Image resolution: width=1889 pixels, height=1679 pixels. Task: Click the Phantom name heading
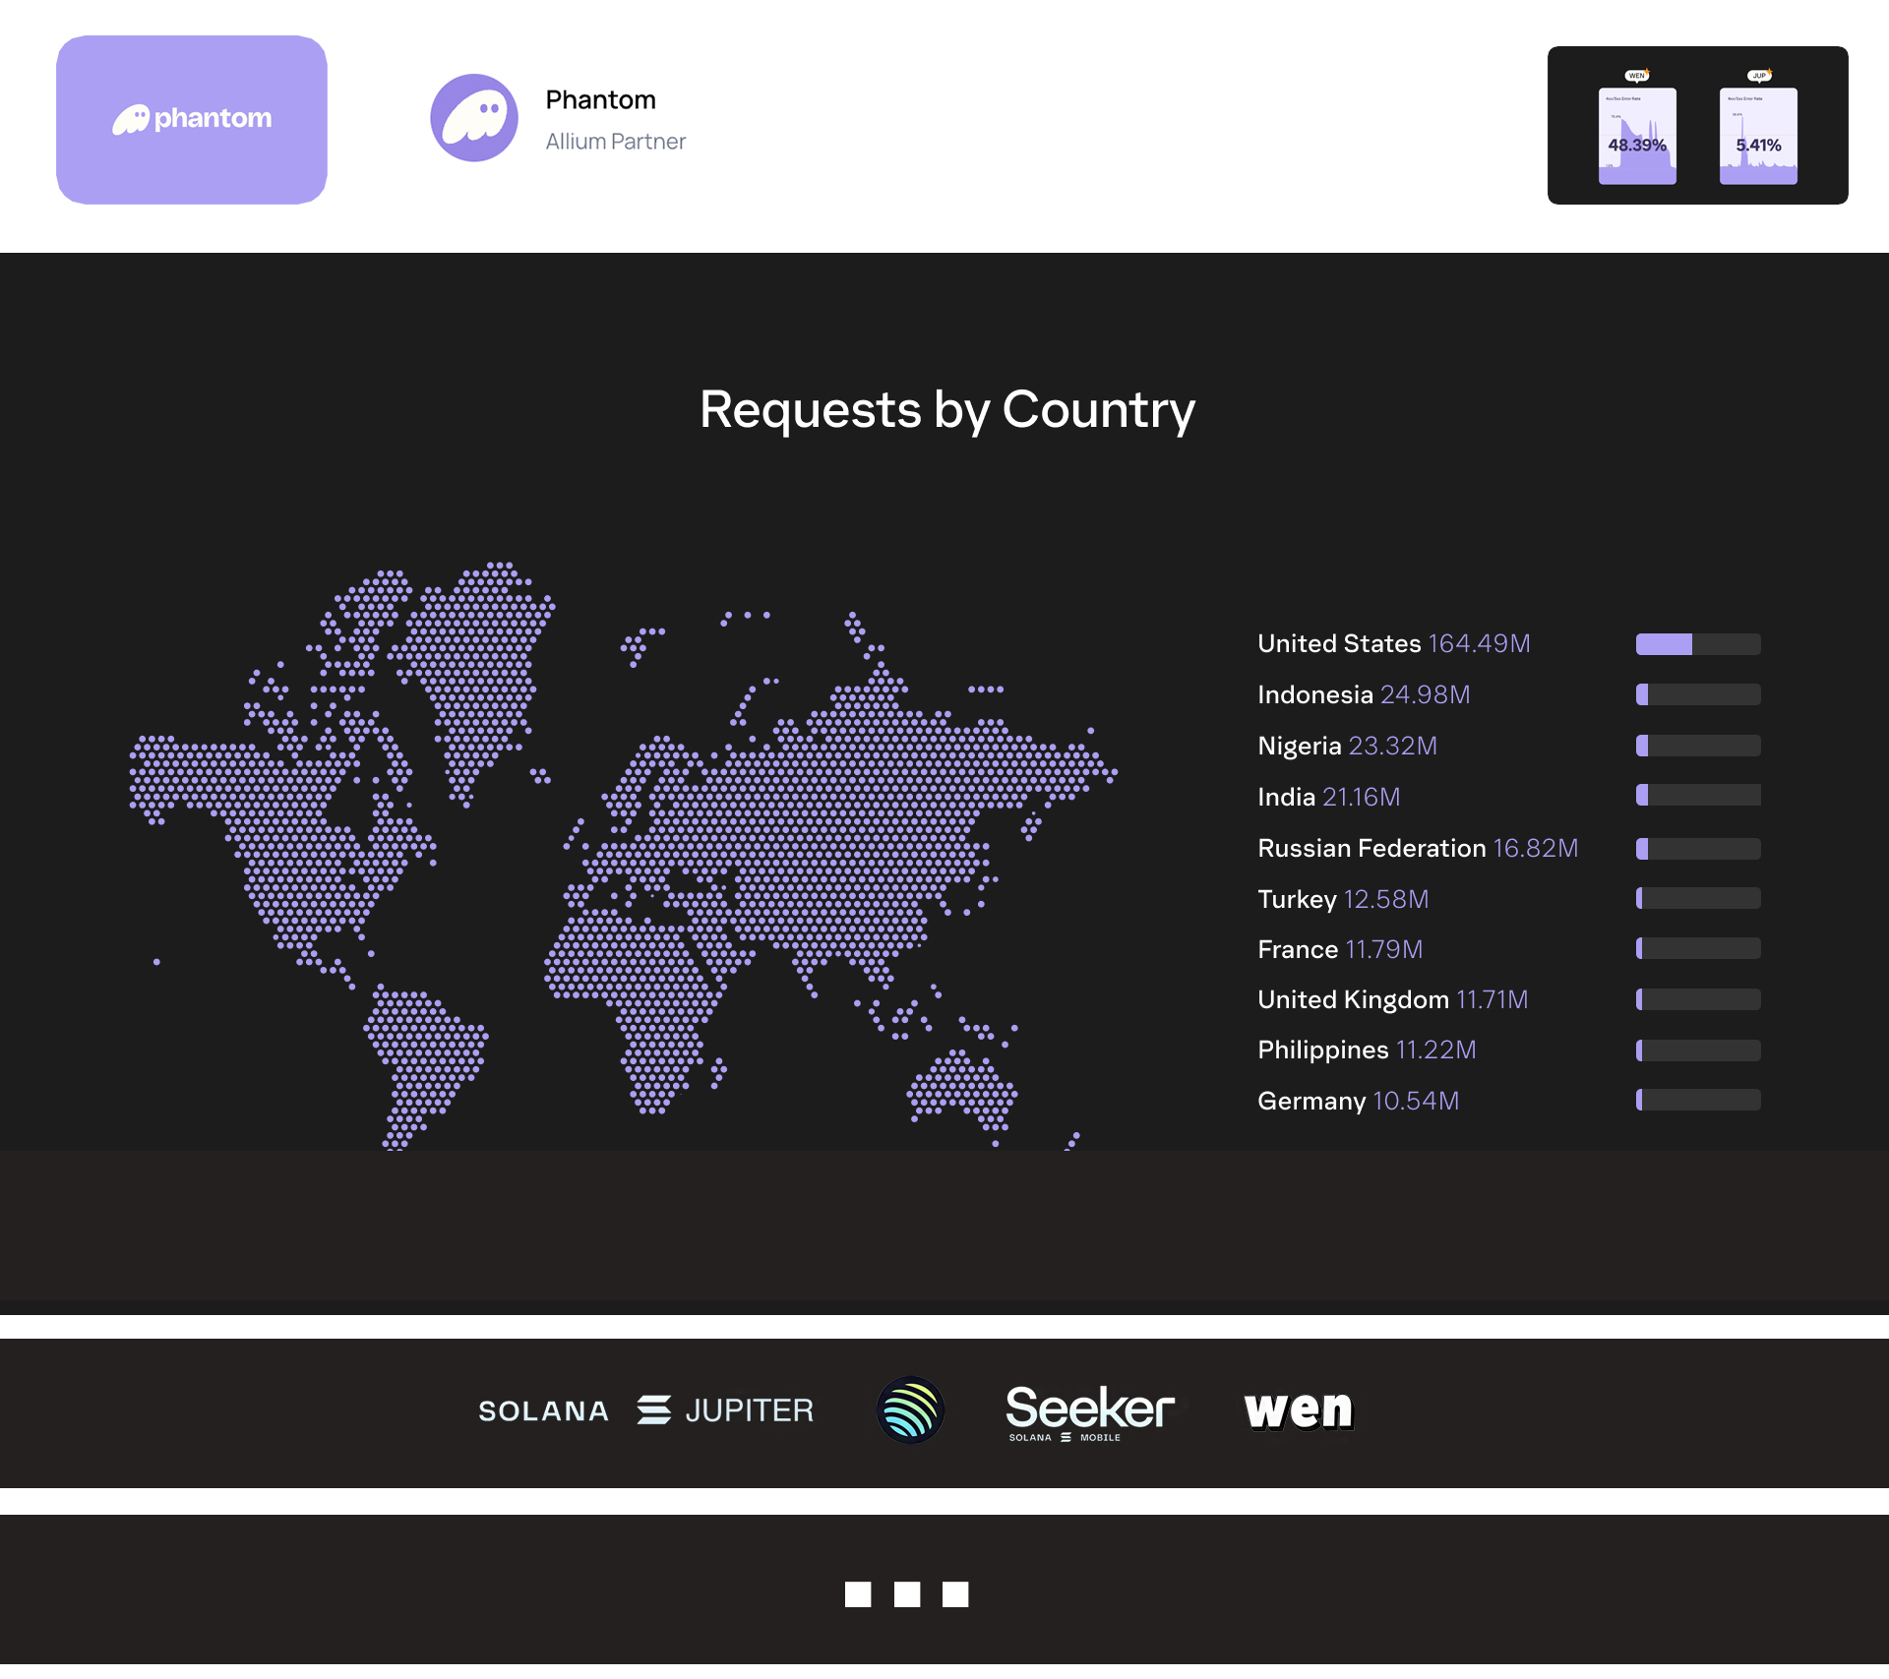[x=600, y=100]
